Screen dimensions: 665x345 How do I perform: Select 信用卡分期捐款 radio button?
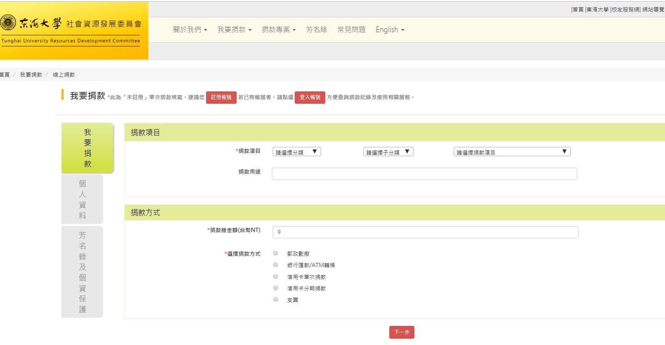(276, 288)
